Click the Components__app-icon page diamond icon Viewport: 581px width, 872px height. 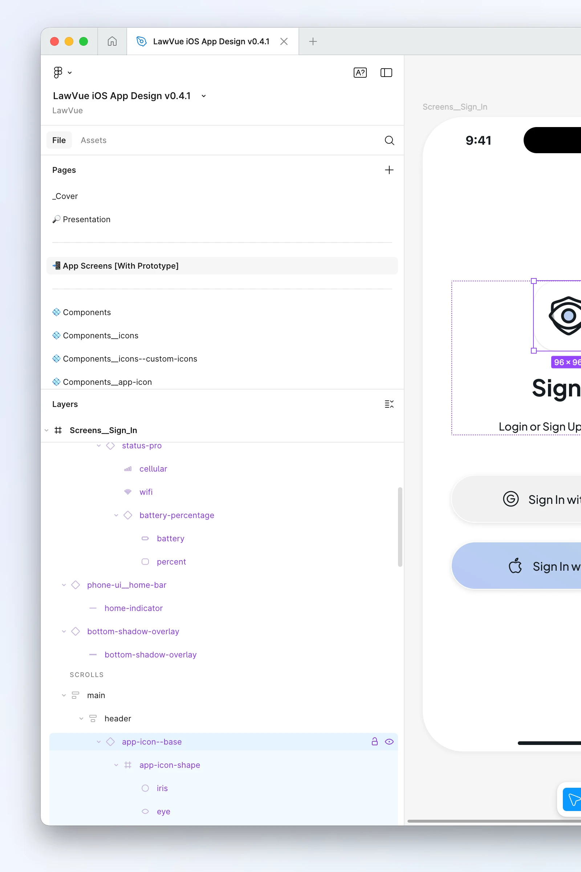(56, 382)
